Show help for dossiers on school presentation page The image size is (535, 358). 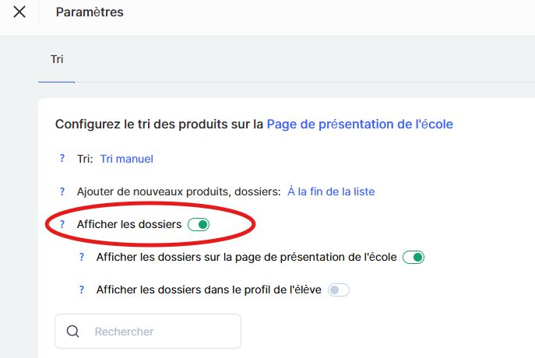tap(81, 257)
